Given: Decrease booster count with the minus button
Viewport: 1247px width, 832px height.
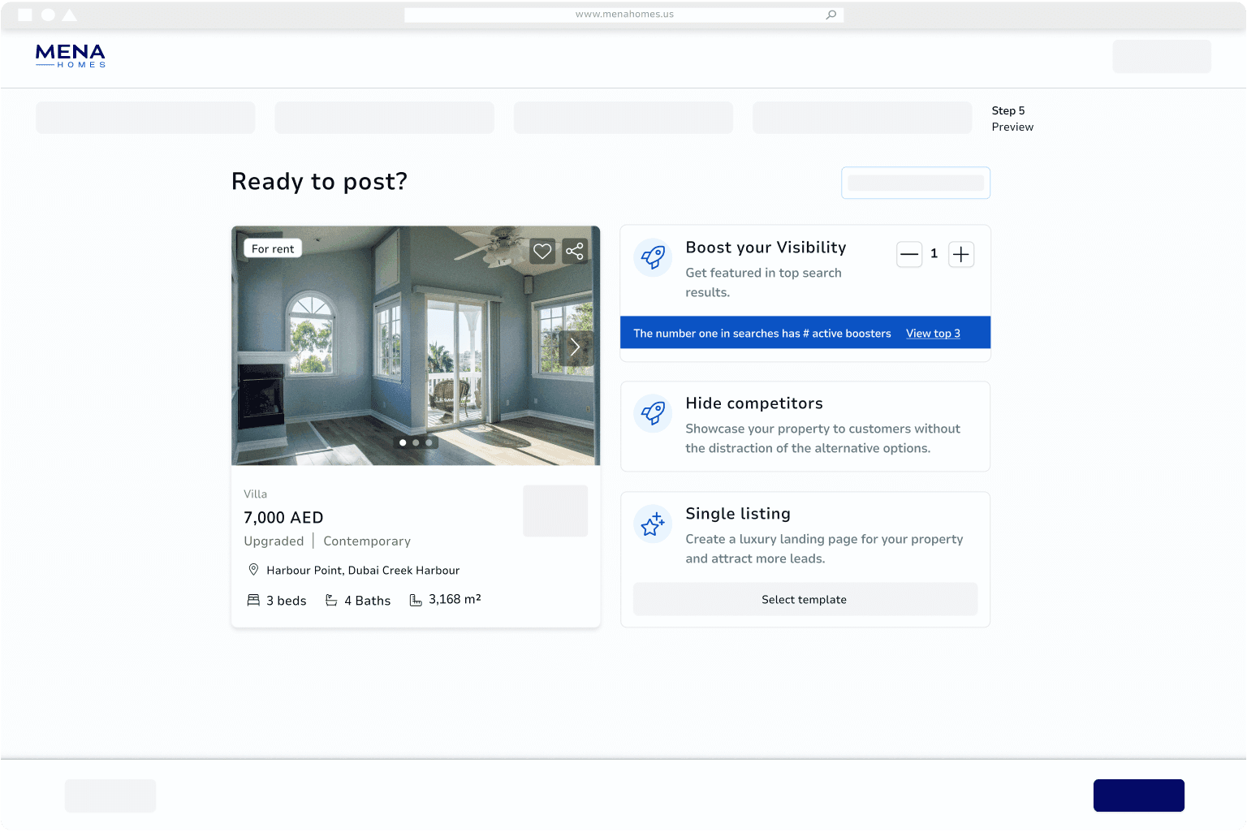Looking at the screenshot, I should (x=909, y=255).
